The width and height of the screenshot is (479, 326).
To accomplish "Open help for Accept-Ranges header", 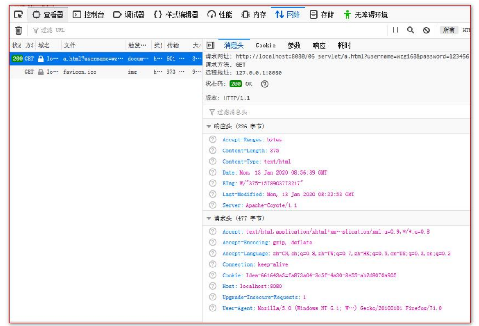I will [213, 139].
